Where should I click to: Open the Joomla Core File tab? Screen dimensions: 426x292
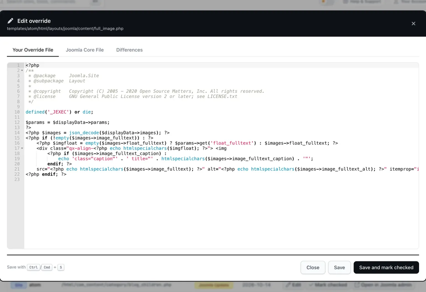(85, 50)
